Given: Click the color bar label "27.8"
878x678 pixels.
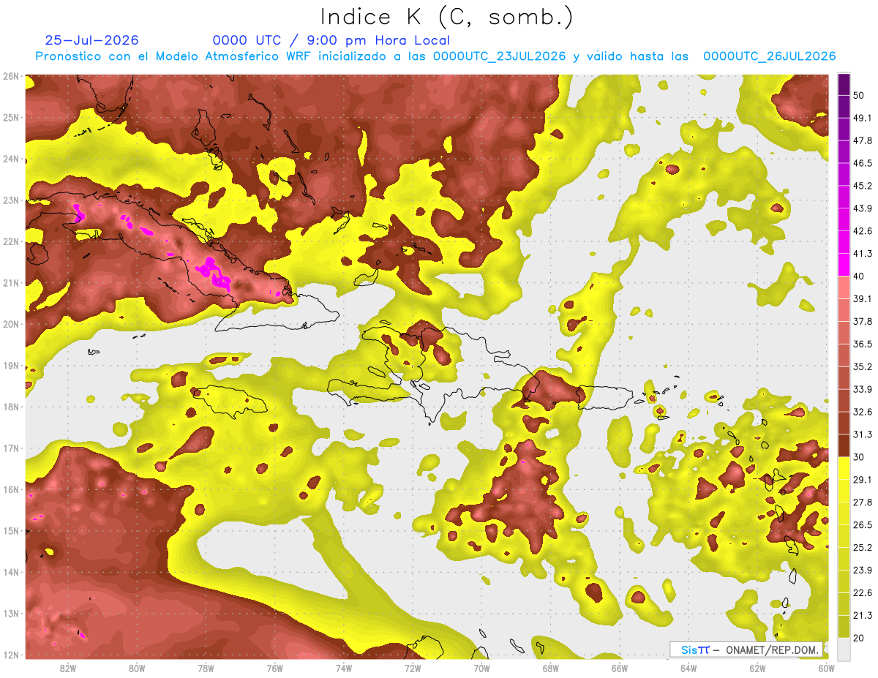Looking at the screenshot, I should point(863,502).
